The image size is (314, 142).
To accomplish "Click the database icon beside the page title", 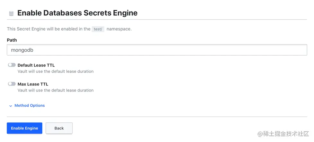I will pyautogui.click(x=11, y=13).
